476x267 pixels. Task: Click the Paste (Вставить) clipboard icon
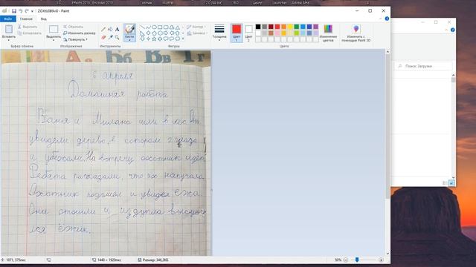pyautogui.click(x=9, y=30)
